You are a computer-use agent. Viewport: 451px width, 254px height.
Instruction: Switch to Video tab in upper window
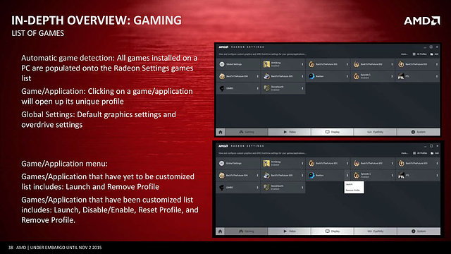pyautogui.click(x=290, y=132)
